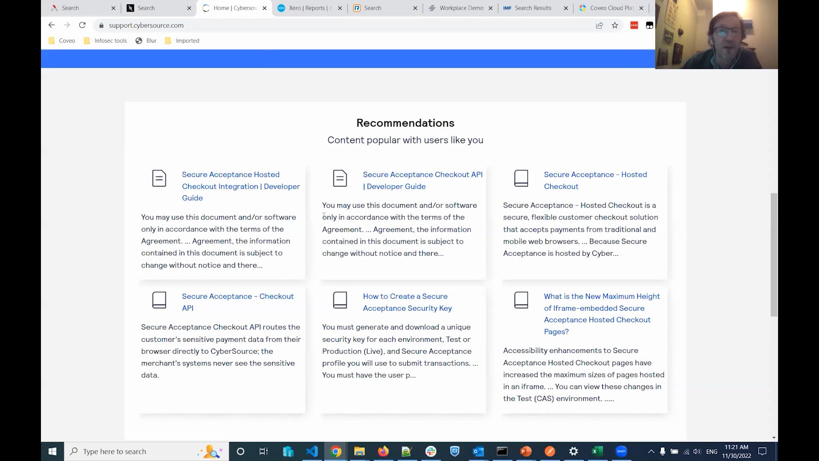Click book icon beside Secure Acceptance - Hosted Checkout
819x461 pixels.
tap(521, 178)
